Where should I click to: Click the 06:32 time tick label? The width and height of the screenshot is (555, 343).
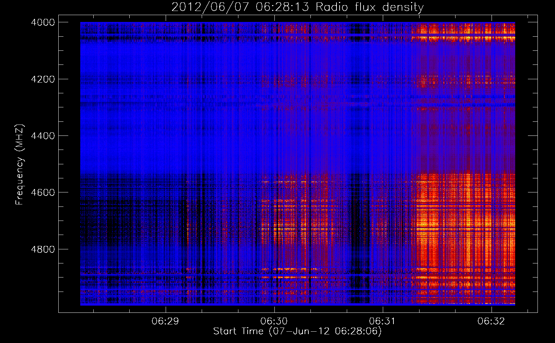pos(491,321)
